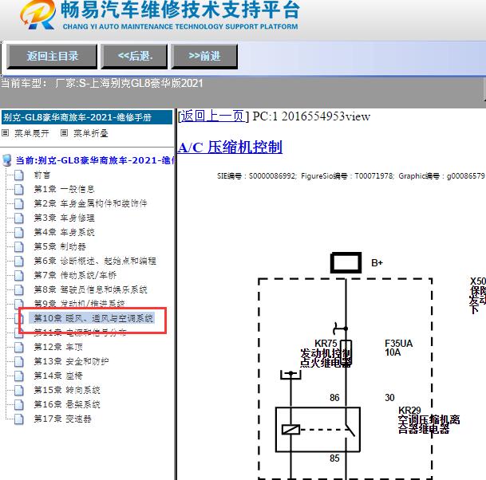The width and height of the screenshot is (486, 480).
Task: Open 第8章 驾驶员信息和娱乐系统
Action: (90, 290)
